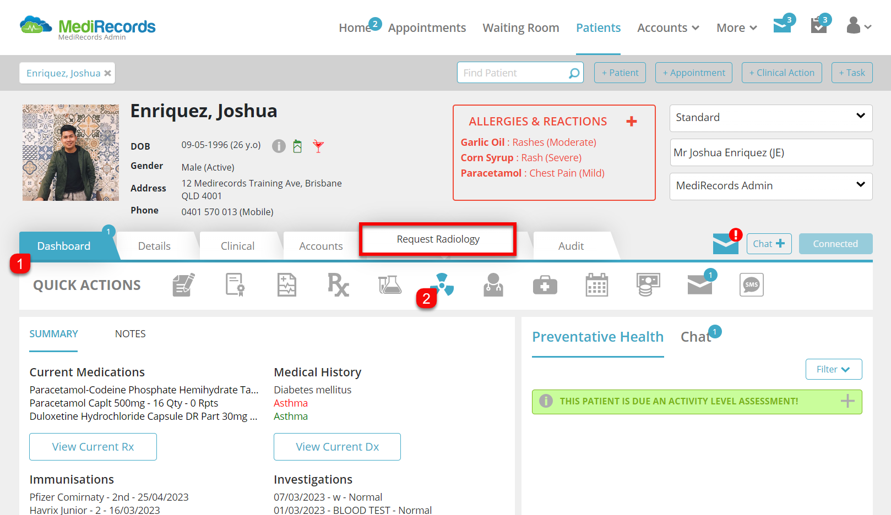Click the Pfizer Comirnaty immunisation entry
The image size is (891, 515).
[x=109, y=497]
